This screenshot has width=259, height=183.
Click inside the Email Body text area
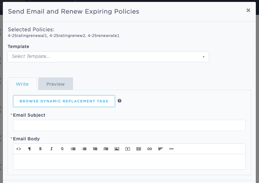pyautogui.click(x=129, y=162)
